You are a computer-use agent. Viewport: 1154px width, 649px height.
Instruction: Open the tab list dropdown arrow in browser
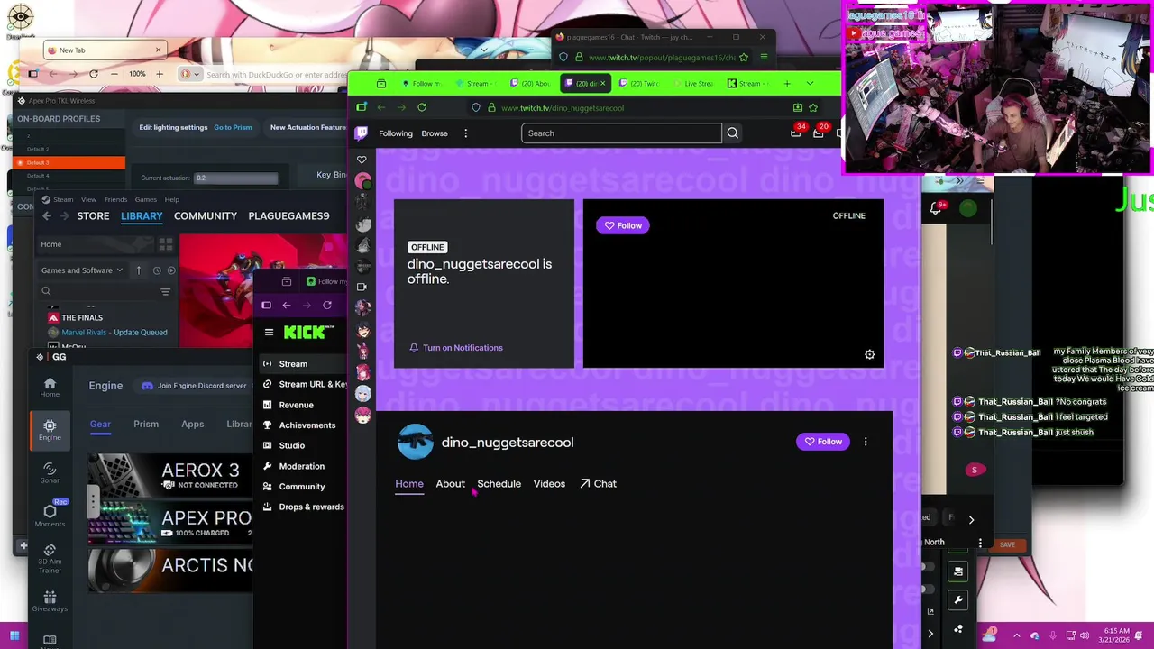pos(810,83)
